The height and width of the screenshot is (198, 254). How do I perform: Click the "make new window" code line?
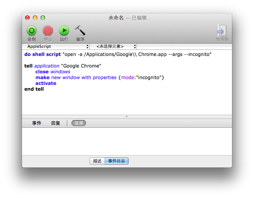[100, 78]
